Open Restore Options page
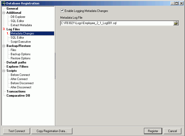The height and width of the screenshot is (136, 185). pyautogui.click(x=20, y=58)
